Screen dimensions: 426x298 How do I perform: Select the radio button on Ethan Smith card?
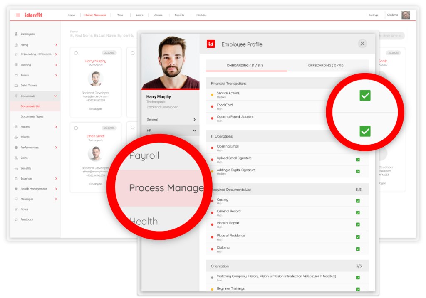[76, 128]
